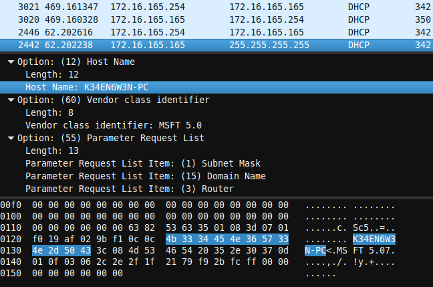The width and height of the screenshot is (433, 287).
Task: Click ASCII text FT 5.07. in hex pane
Action: [374, 250]
